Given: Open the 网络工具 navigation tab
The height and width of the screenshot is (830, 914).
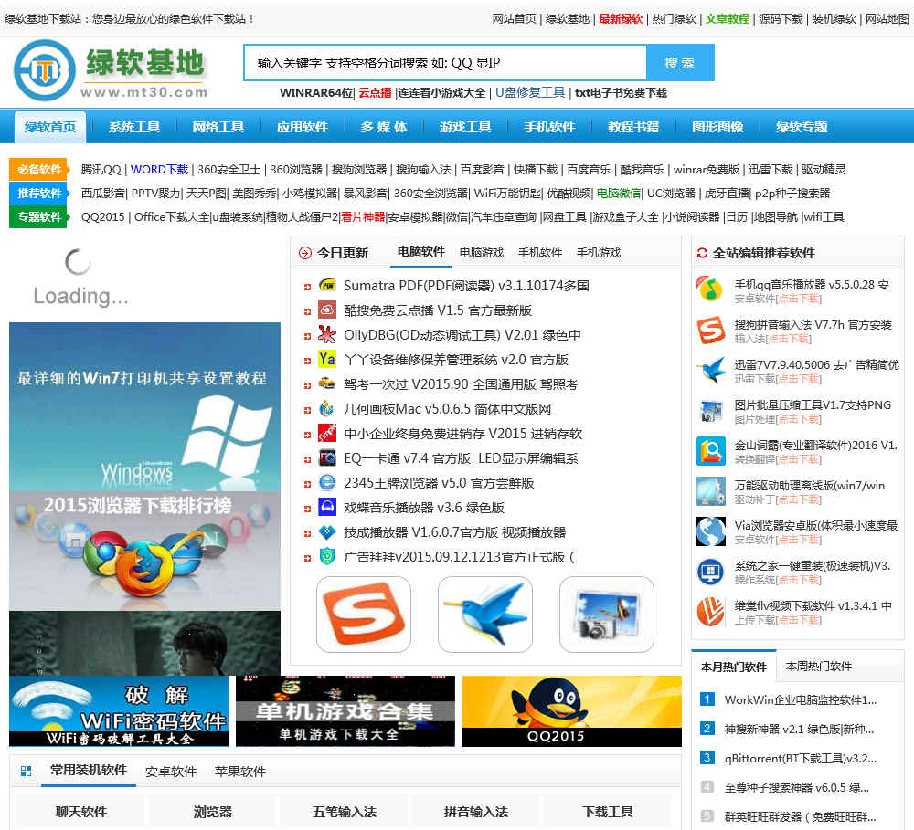Looking at the screenshot, I should pos(218,127).
